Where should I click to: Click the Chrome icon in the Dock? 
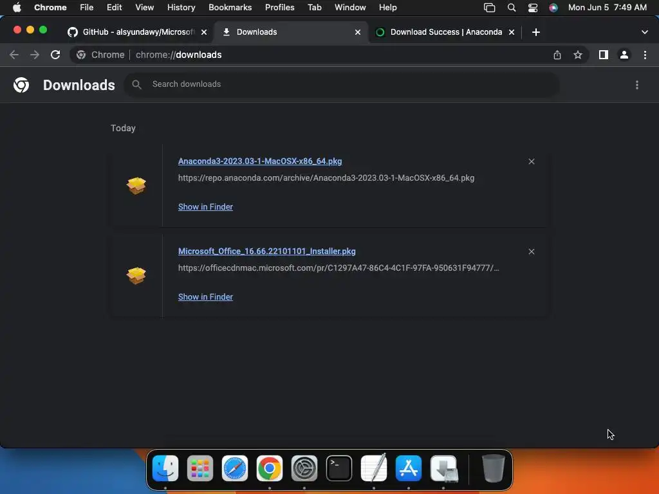[x=270, y=468]
